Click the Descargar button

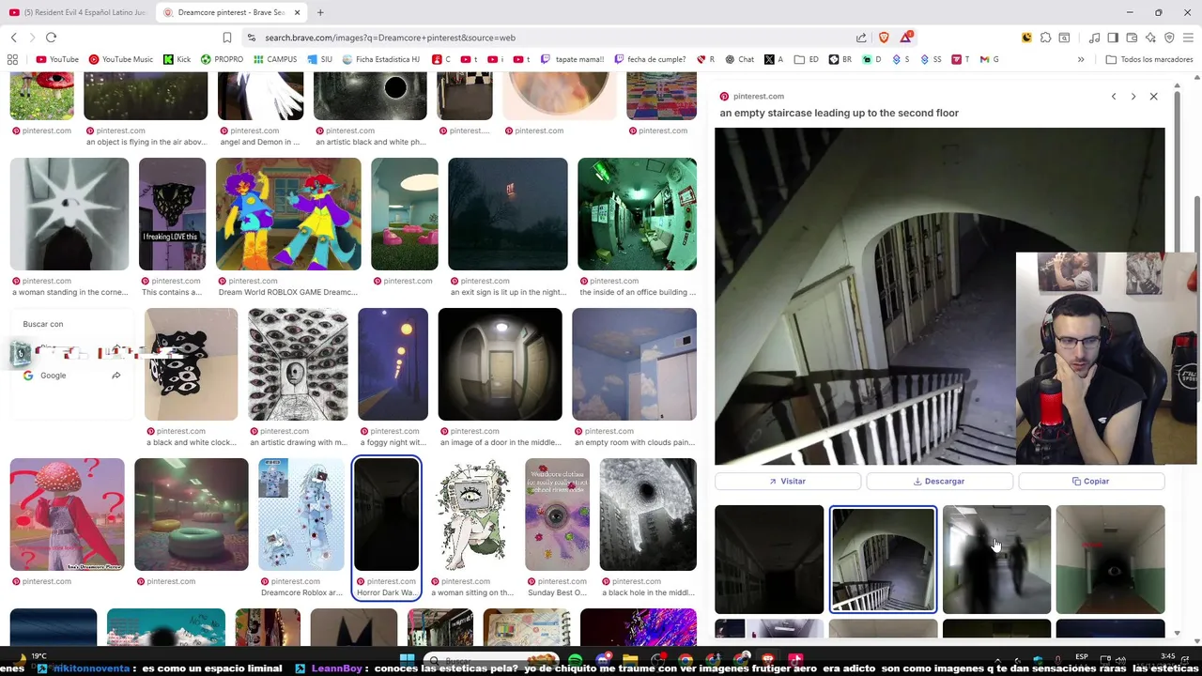coord(939,481)
